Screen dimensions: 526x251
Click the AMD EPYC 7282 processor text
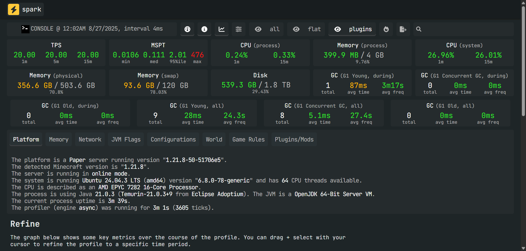pyautogui.click(x=148, y=187)
